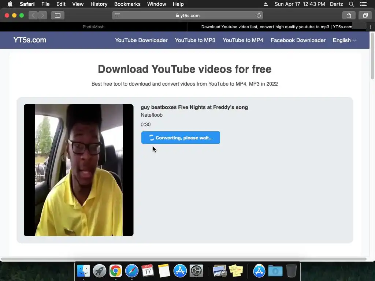Open the History menu

click(x=99, y=4)
